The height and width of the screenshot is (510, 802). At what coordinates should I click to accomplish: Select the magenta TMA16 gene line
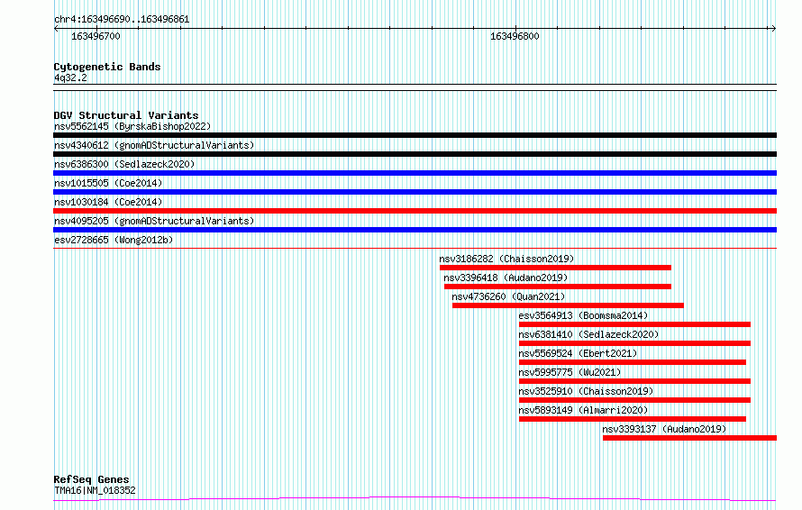coord(415,499)
